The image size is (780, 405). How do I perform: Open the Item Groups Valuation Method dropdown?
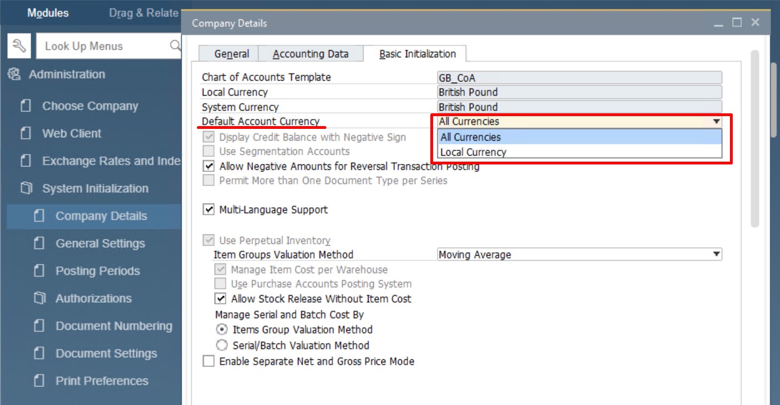point(716,255)
